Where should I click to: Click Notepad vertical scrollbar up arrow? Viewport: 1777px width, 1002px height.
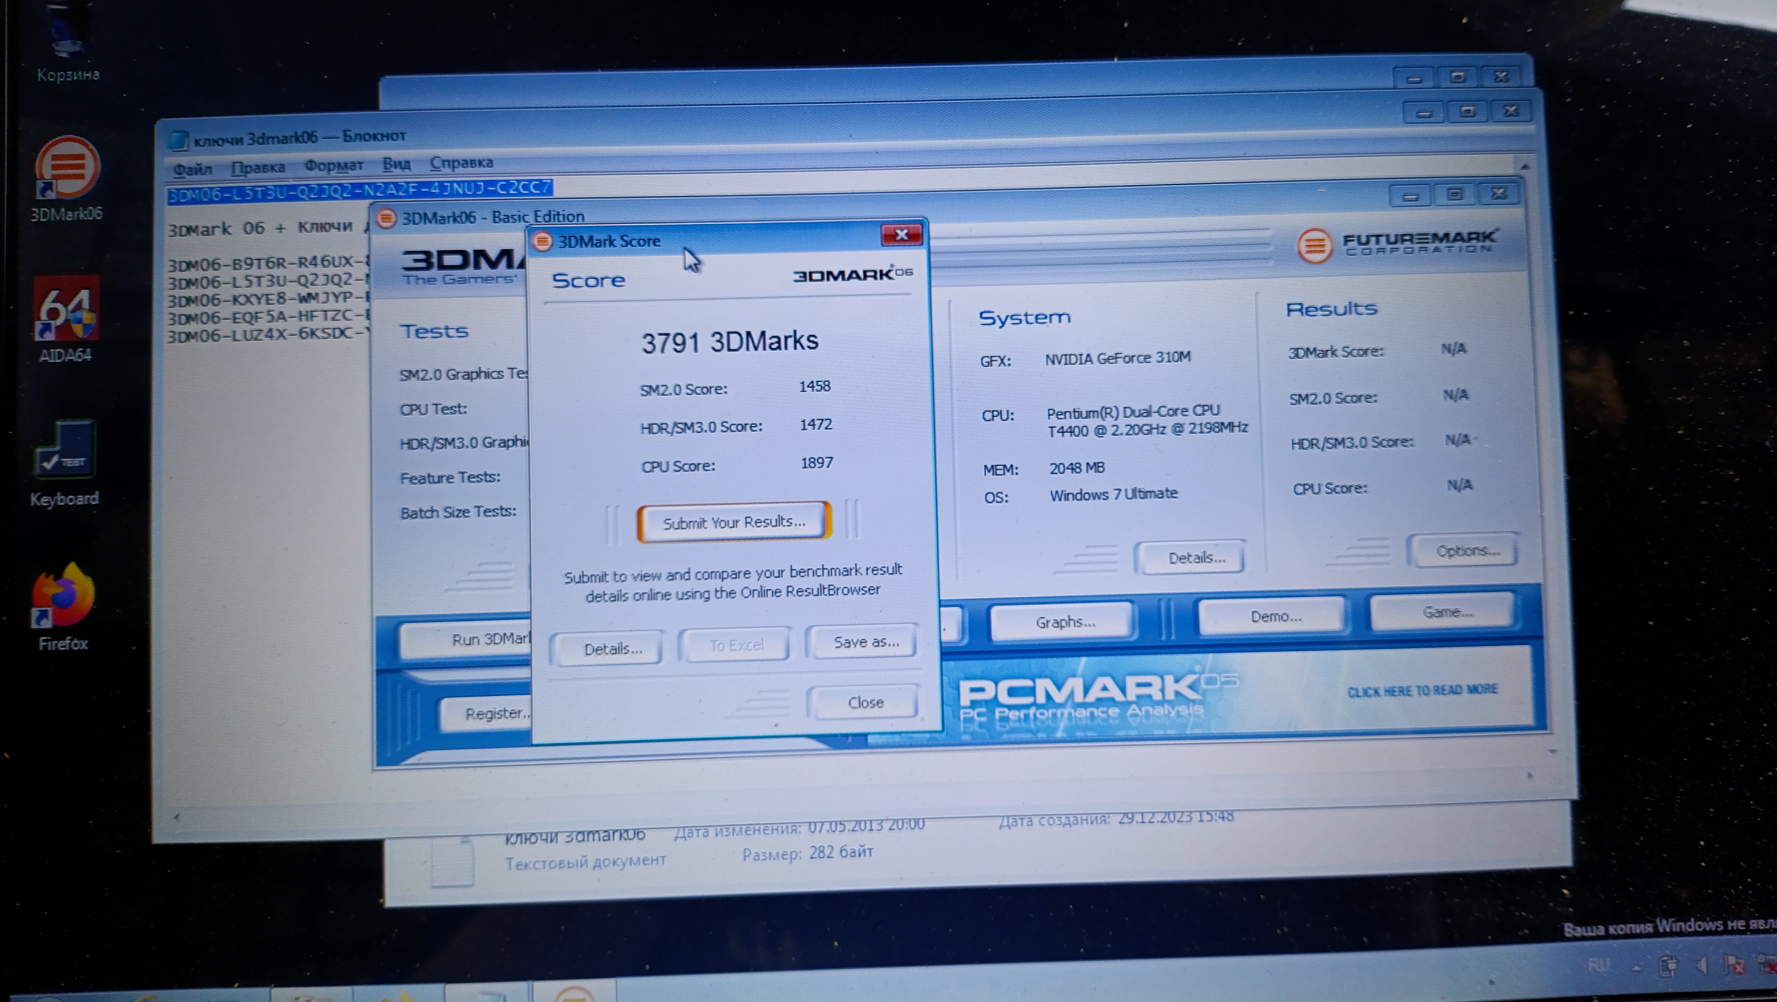tap(1524, 167)
